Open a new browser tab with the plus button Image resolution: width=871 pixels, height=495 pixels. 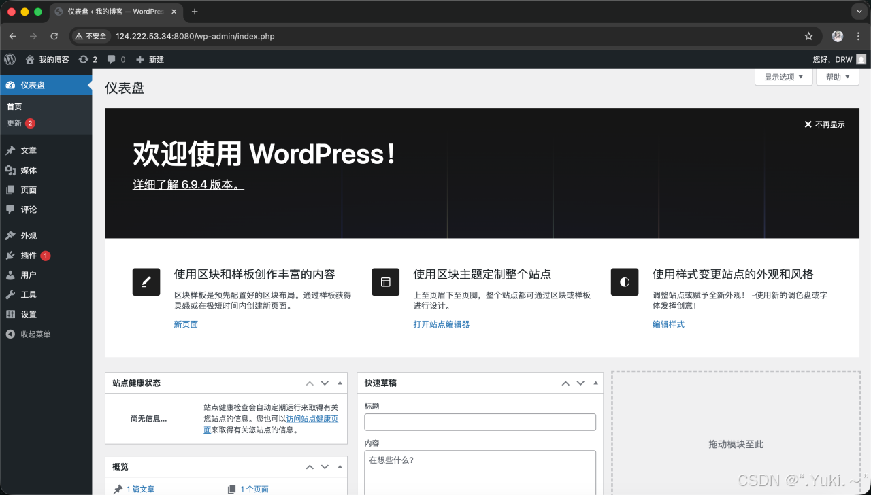coord(195,12)
